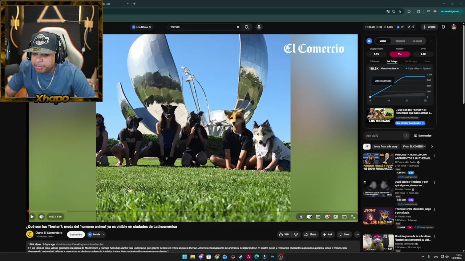The width and height of the screenshot is (465, 261).
Task: Select the 'More from this story' chip
Action: 386,146
